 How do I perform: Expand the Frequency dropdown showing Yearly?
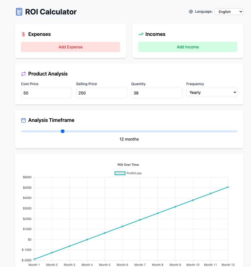click(x=212, y=92)
